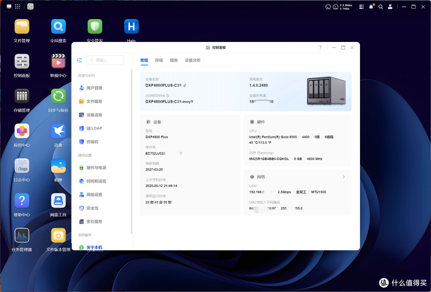Launch 影视中心 app

[58, 61]
